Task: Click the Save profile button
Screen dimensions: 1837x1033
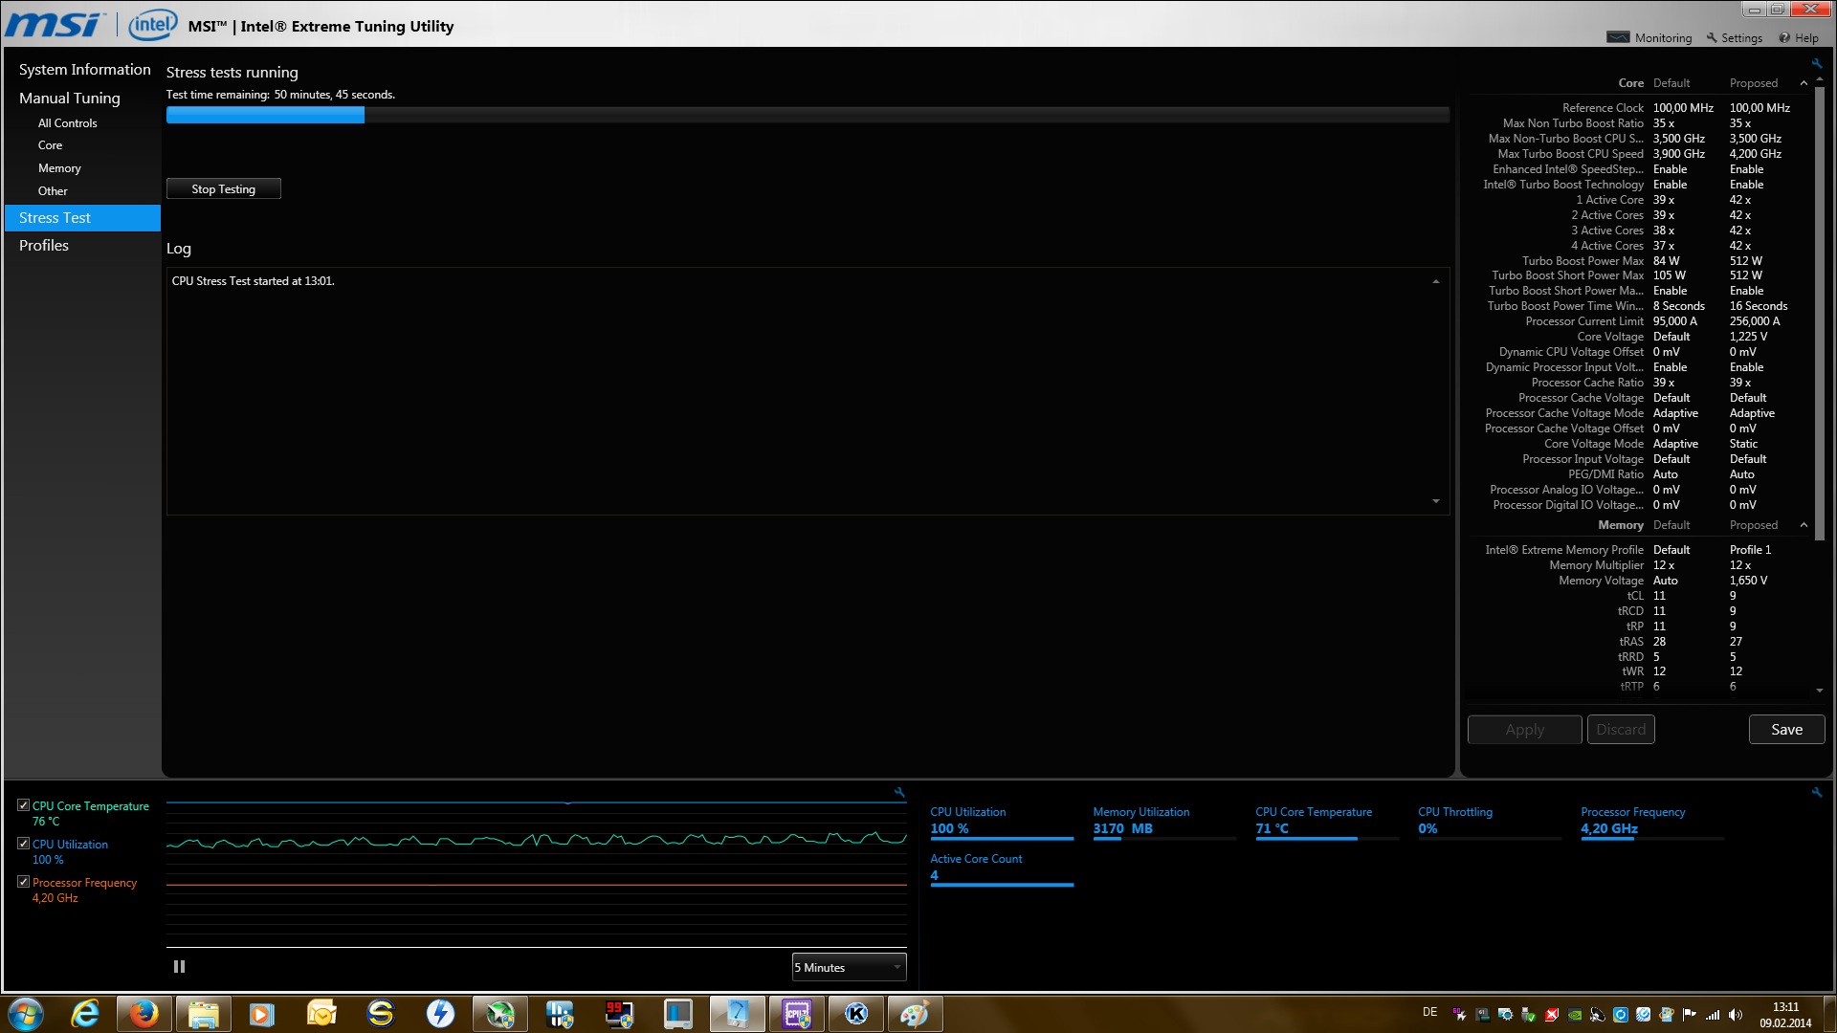Action: click(1785, 730)
